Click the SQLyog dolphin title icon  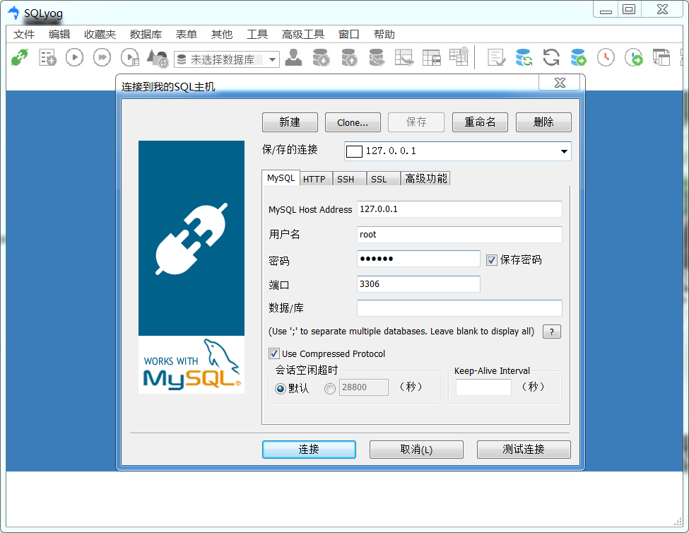click(14, 13)
